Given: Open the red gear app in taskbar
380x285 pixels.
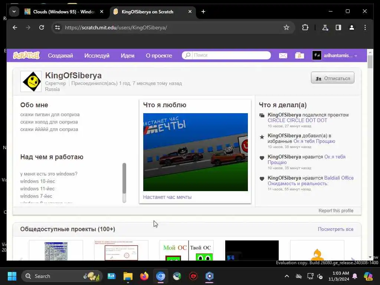Looking at the screenshot, I should pyautogui.click(x=193, y=276).
